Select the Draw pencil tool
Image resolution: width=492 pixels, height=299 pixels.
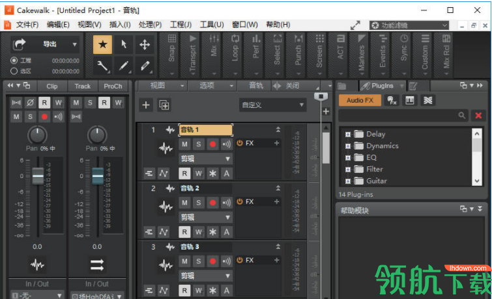tap(124, 66)
